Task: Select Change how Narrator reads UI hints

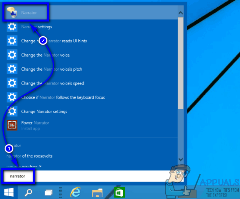Action: pyautogui.click(x=54, y=41)
